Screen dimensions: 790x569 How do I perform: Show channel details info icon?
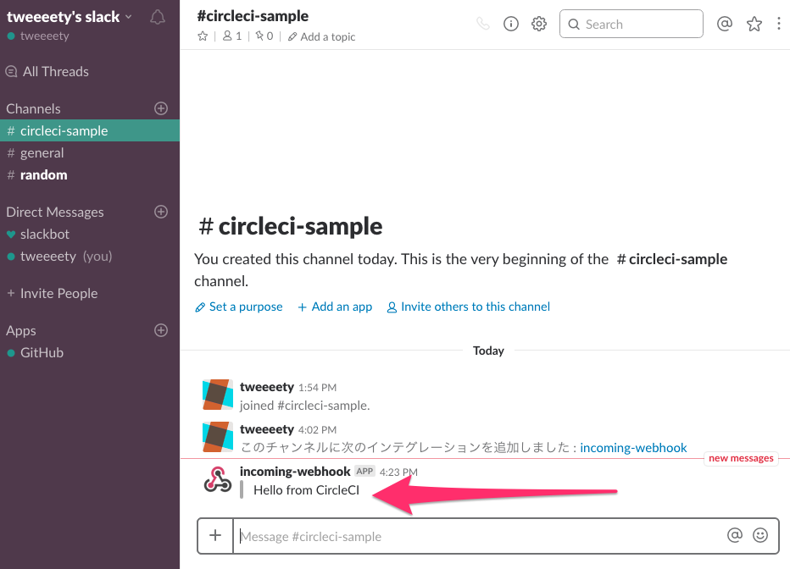511,24
